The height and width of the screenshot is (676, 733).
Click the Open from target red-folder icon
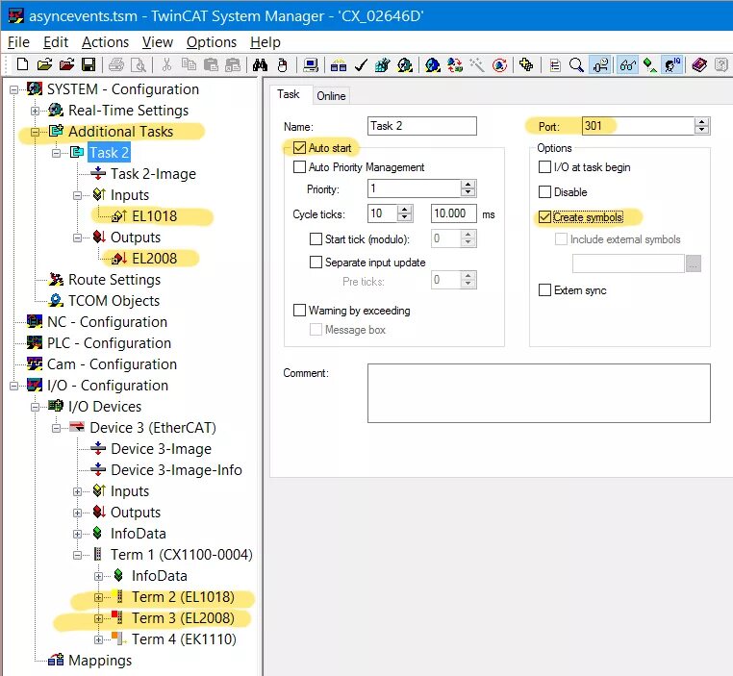(66, 64)
